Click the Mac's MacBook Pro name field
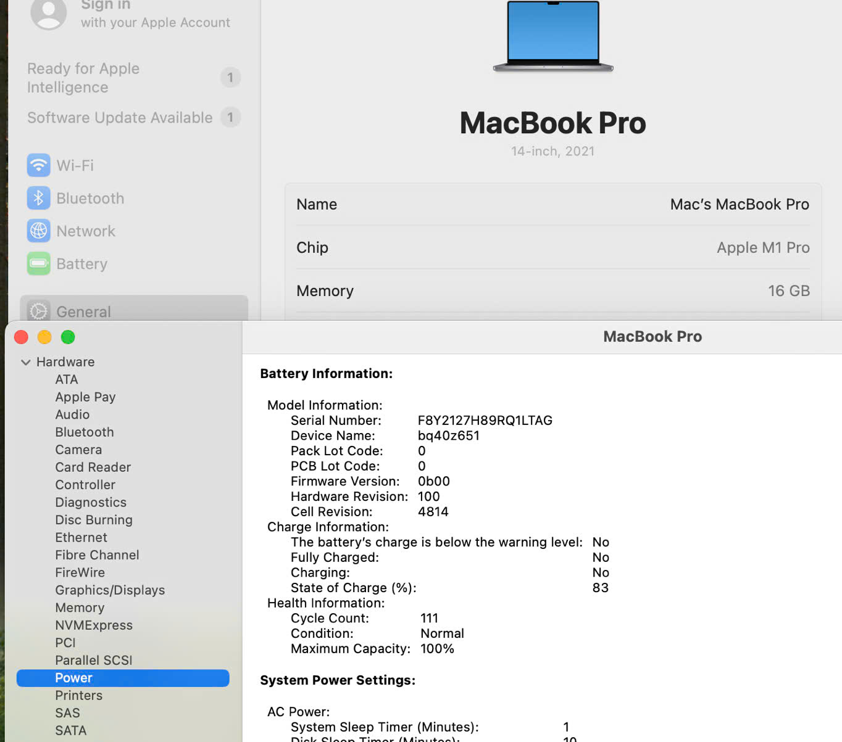Screen dimensions: 842x742 point(739,205)
